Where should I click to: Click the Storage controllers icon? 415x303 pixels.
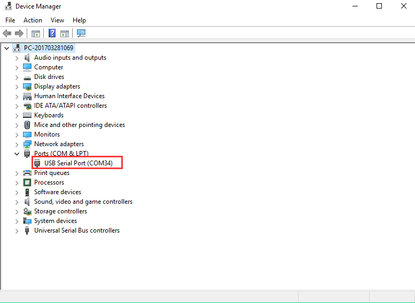point(27,211)
